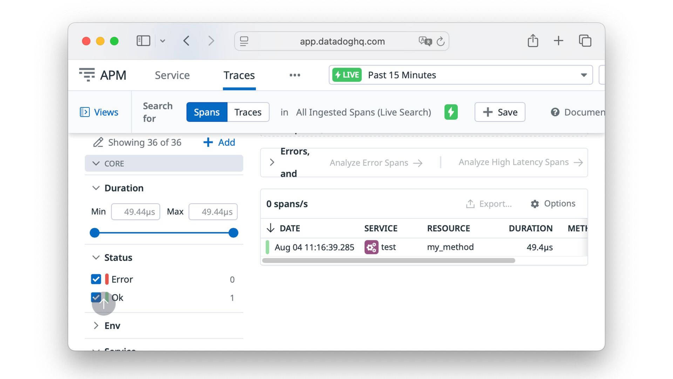The height and width of the screenshot is (379, 673).
Task: Click the Documentation help icon
Action: pyautogui.click(x=555, y=112)
